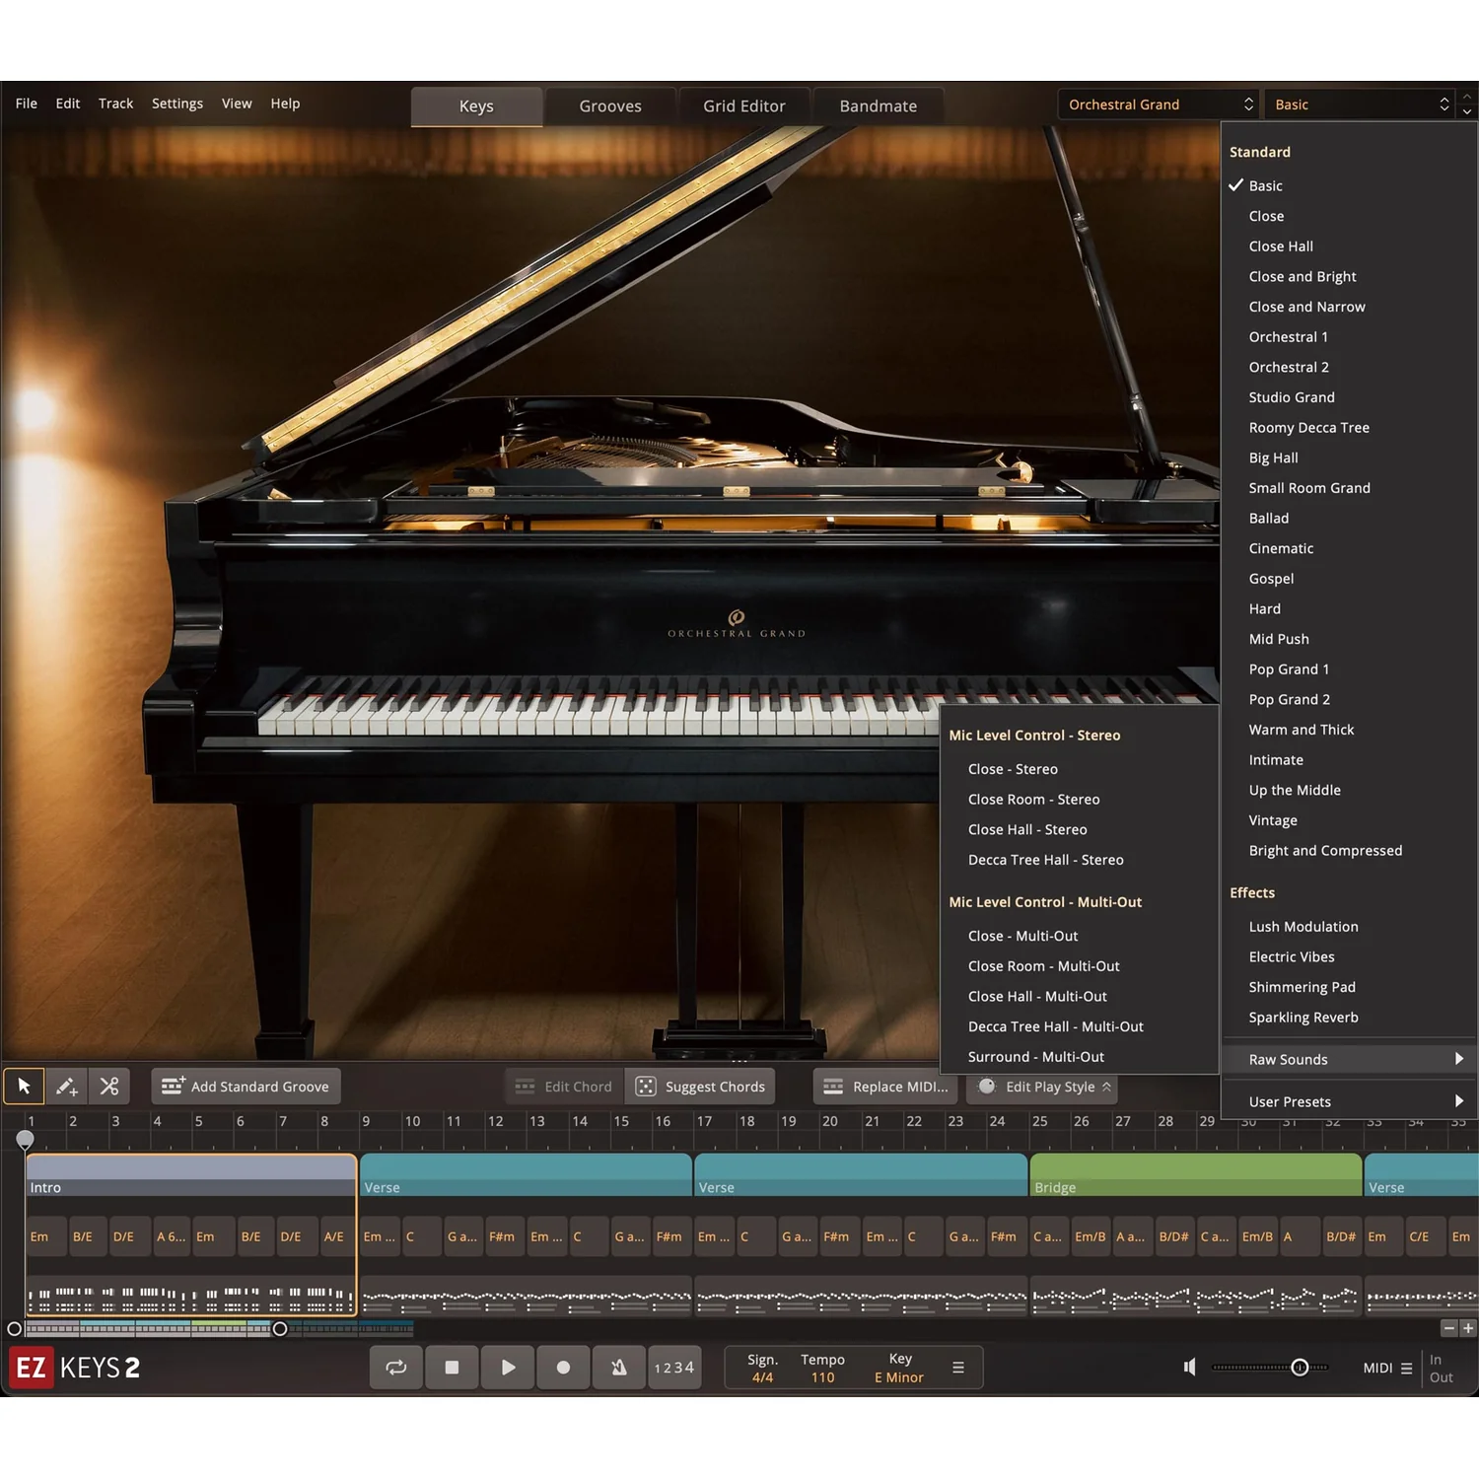Stop playback with the square button
This screenshot has width=1479, height=1479.
coord(452,1368)
